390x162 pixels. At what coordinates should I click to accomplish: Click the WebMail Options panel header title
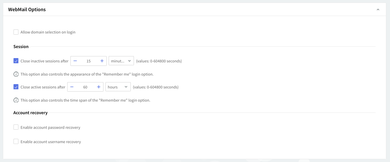pos(27,9)
